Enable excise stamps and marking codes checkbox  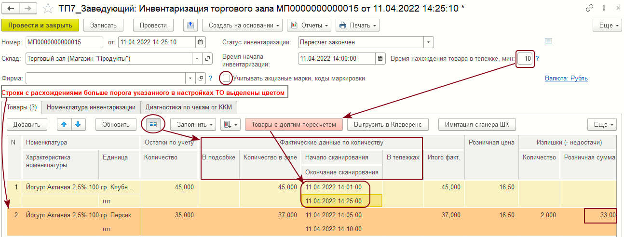coord(226,78)
